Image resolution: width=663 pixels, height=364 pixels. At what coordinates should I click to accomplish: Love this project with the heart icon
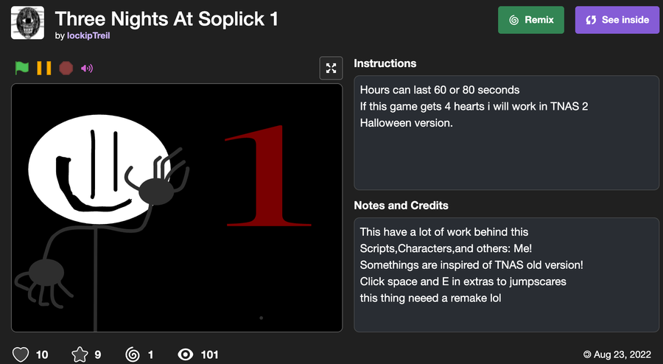click(x=21, y=354)
